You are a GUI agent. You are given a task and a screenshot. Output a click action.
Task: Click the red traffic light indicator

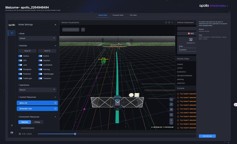pyautogui.click(x=189, y=33)
